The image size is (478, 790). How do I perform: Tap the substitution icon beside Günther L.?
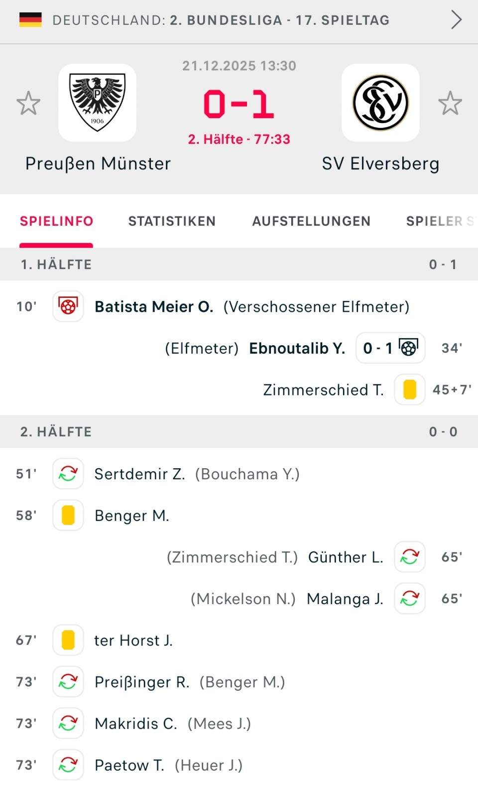point(409,557)
